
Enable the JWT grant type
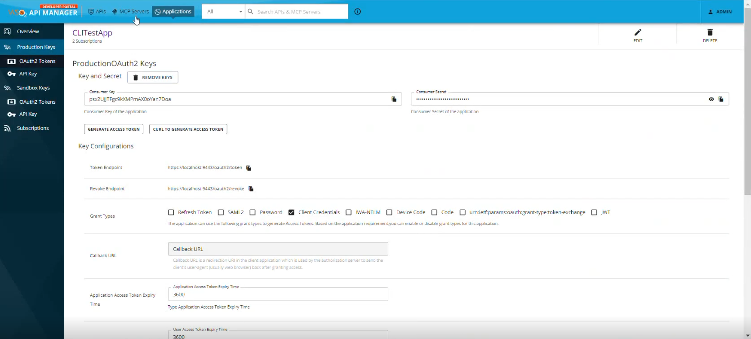(x=594, y=212)
